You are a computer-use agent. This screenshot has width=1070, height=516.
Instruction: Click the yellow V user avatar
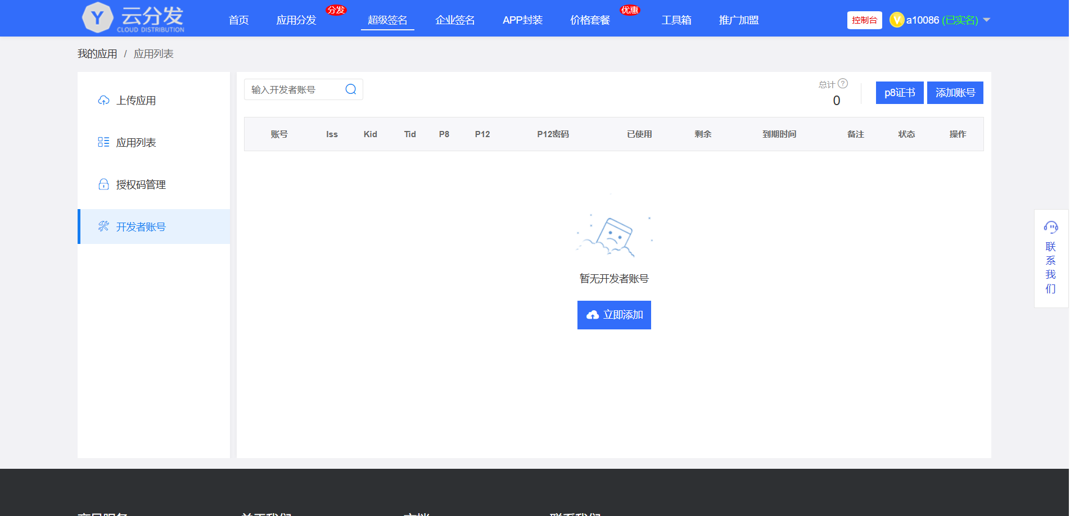pos(897,20)
